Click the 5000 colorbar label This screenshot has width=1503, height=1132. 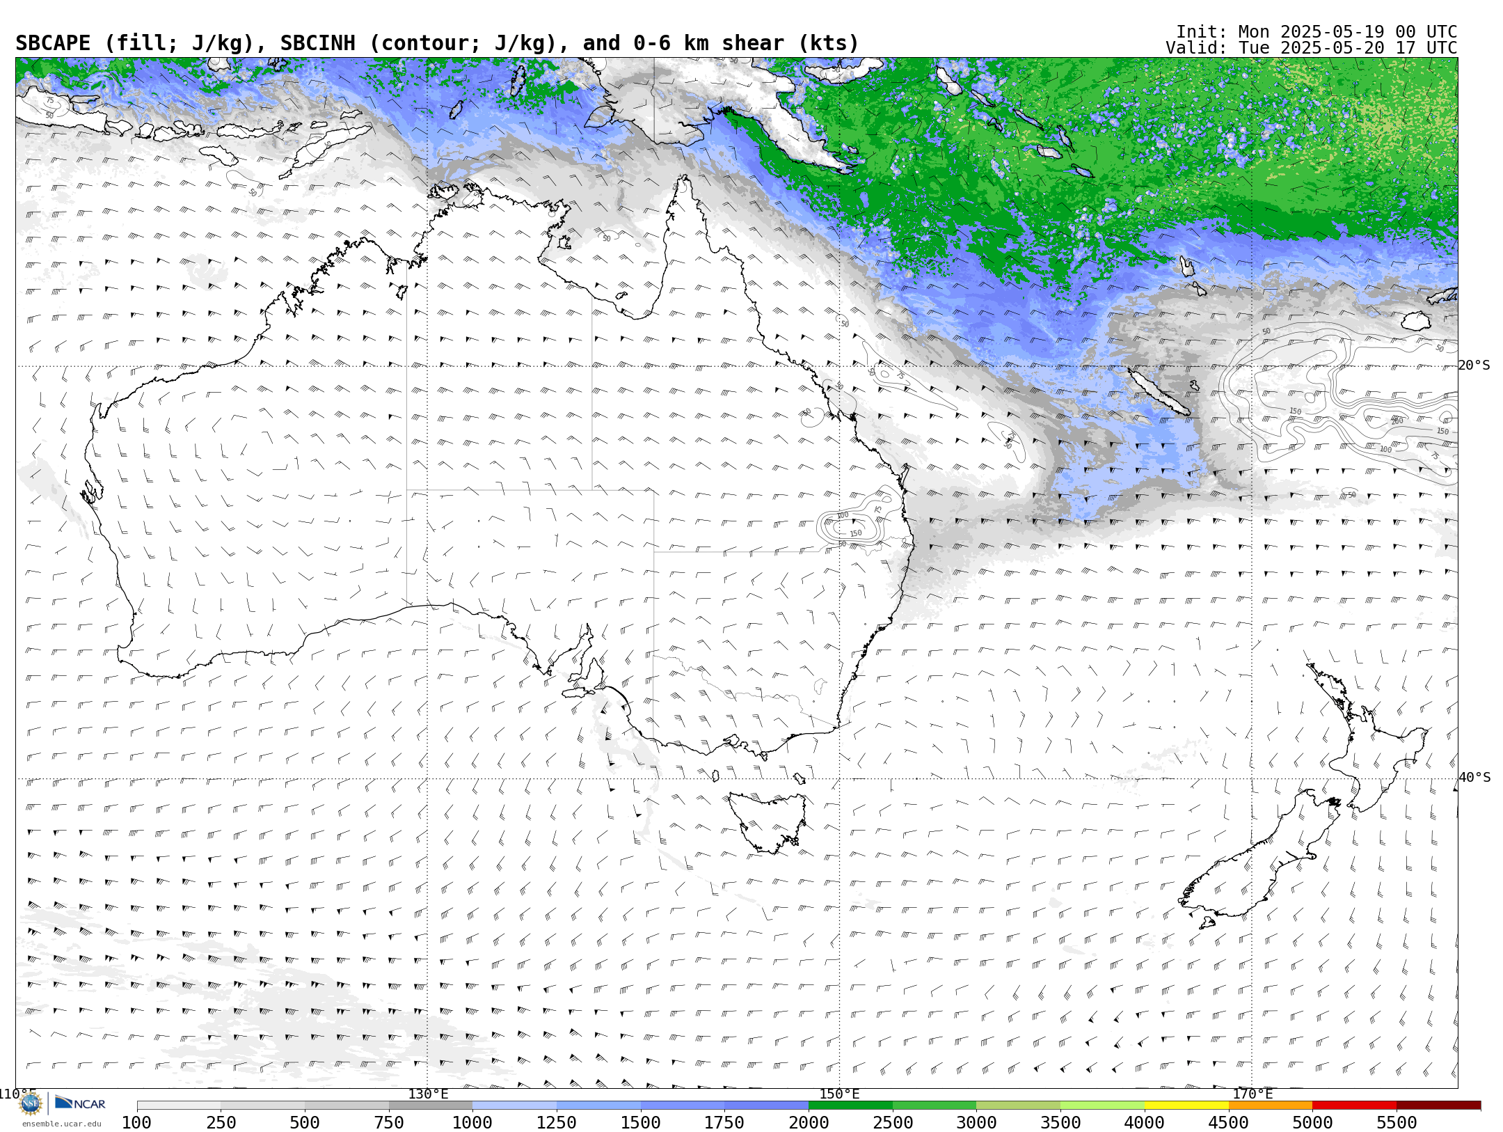(x=1312, y=1122)
